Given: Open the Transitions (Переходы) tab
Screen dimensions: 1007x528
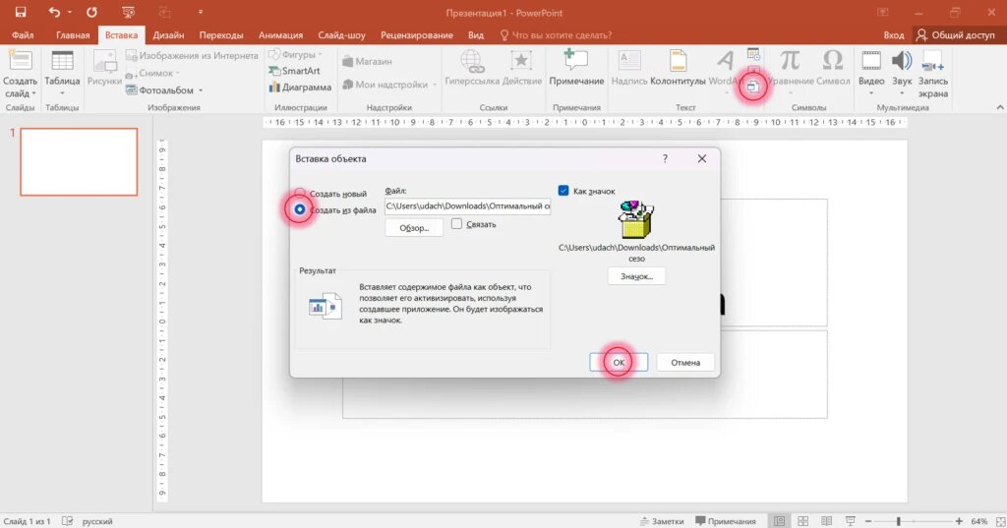Looking at the screenshot, I should click(221, 34).
